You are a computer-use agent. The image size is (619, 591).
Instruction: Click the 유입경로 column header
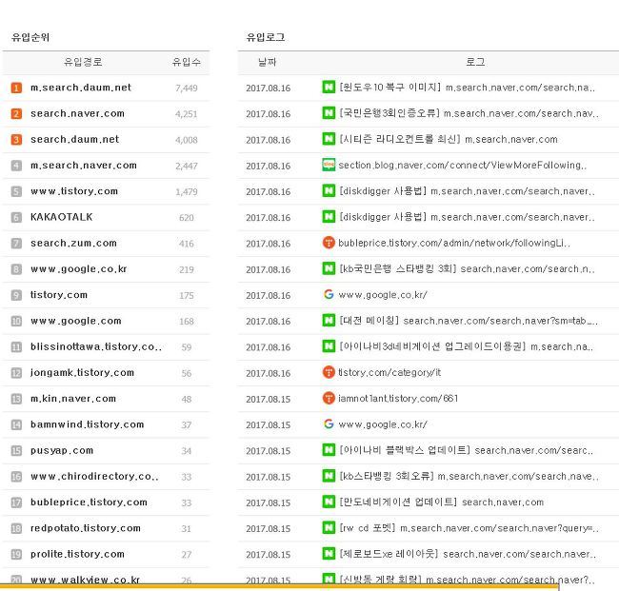coord(83,62)
